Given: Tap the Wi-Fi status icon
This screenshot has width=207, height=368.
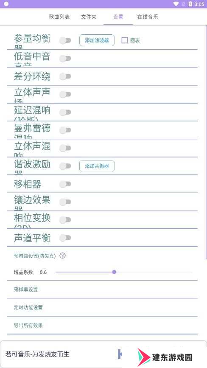Looking at the screenshot, I should coord(176,4).
